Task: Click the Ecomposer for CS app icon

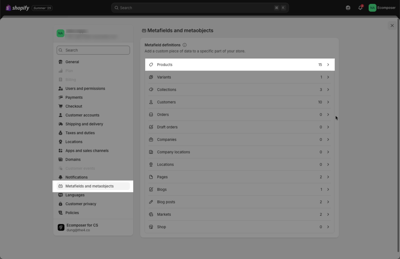Action: coord(61,227)
